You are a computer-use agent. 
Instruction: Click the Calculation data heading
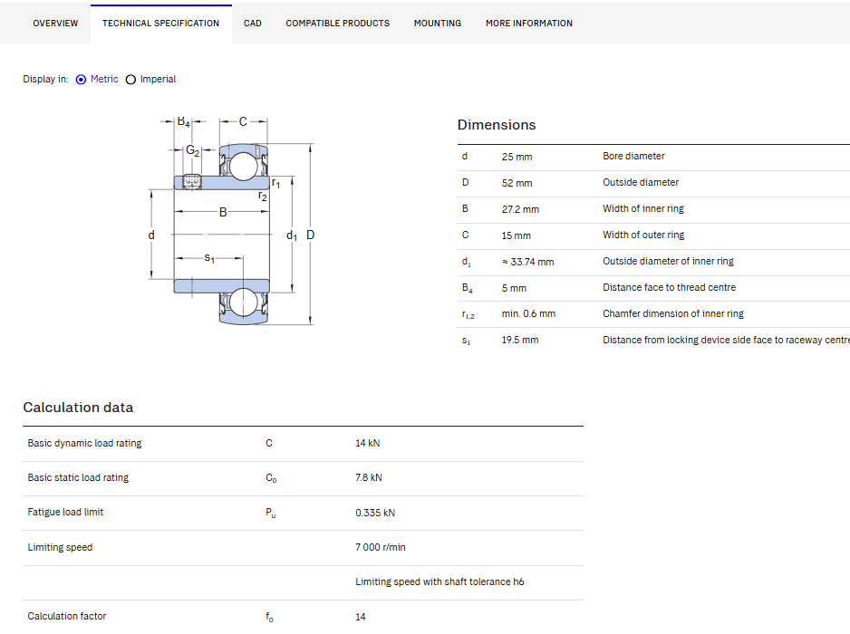(x=78, y=408)
